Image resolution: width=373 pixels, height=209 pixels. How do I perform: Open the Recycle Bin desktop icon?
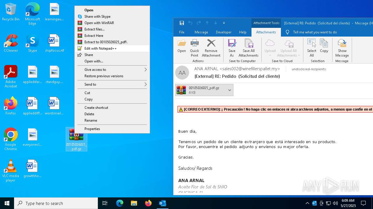(x=11, y=12)
